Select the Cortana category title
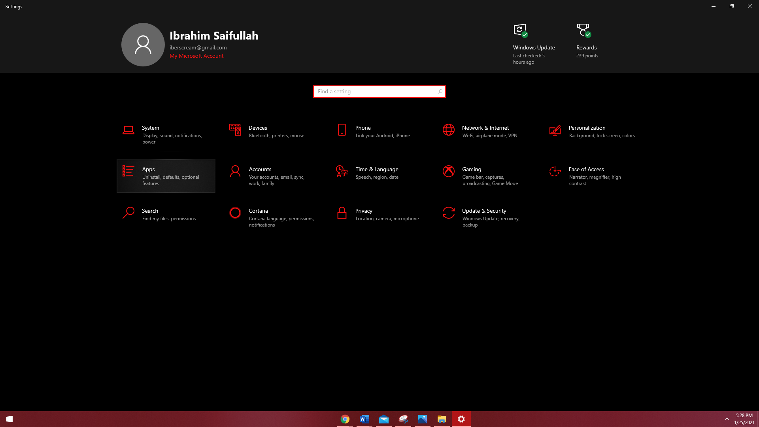The width and height of the screenshot is (759, 427). click(x=258, y=211)
